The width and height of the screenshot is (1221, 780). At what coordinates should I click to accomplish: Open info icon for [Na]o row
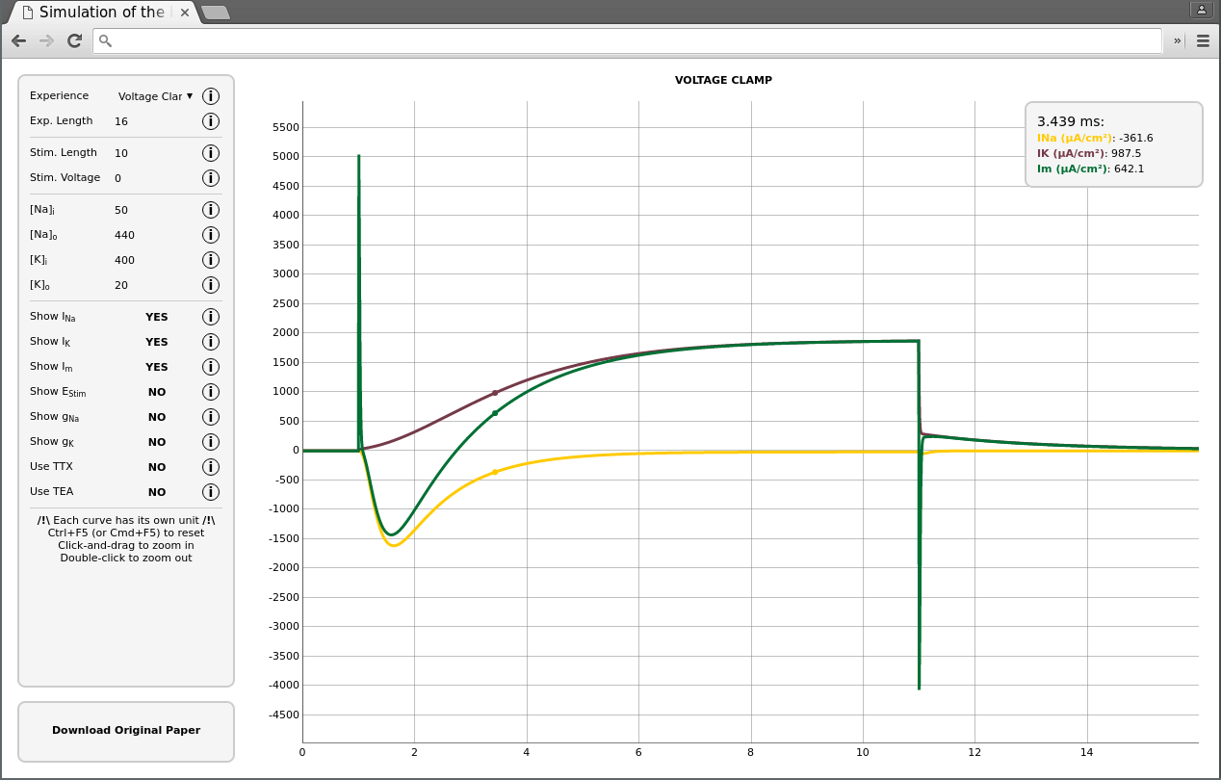[211, 235]
